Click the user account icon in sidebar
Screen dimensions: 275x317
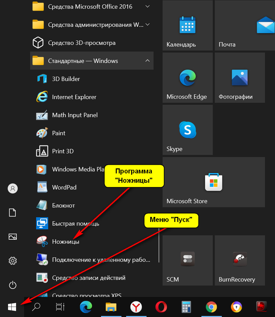coord(12,188)
